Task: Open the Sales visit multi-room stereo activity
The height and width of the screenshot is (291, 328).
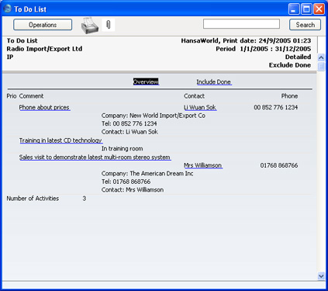Action: click(95, 158)
